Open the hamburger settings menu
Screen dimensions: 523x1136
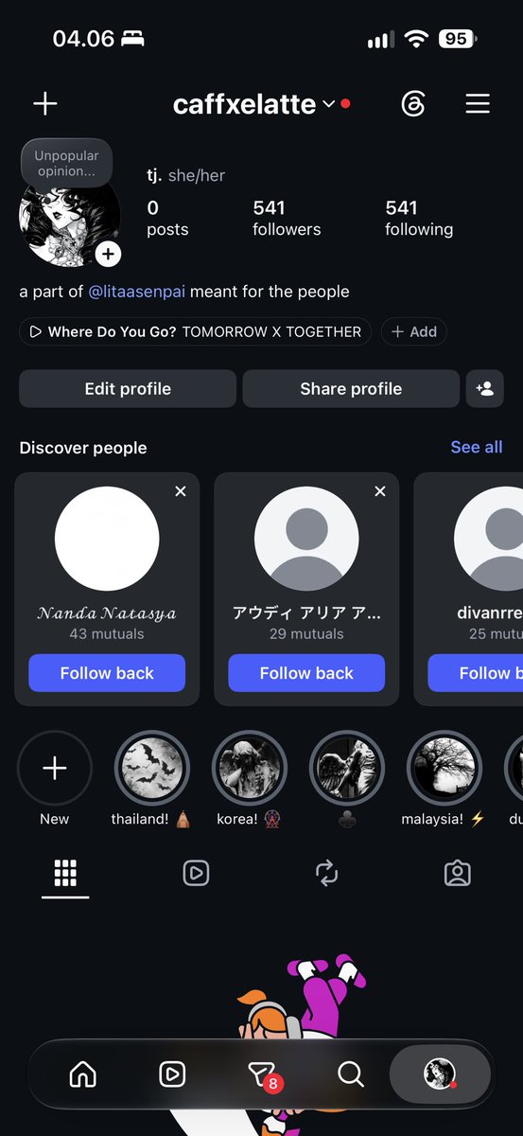pyautogui.click(x=478, y=104)
